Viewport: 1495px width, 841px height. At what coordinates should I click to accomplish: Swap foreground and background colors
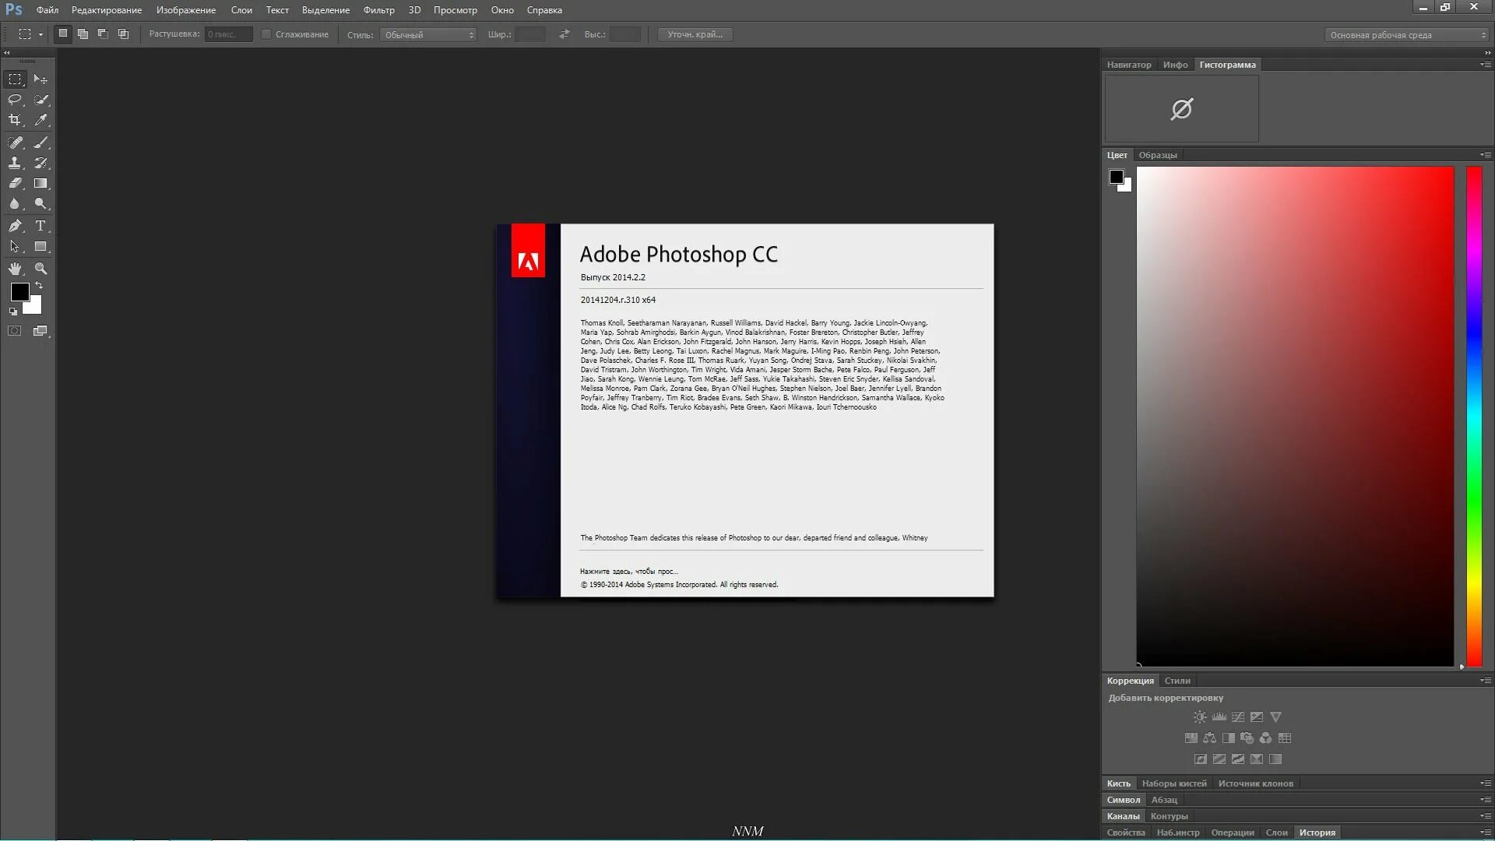coord(38,285)
